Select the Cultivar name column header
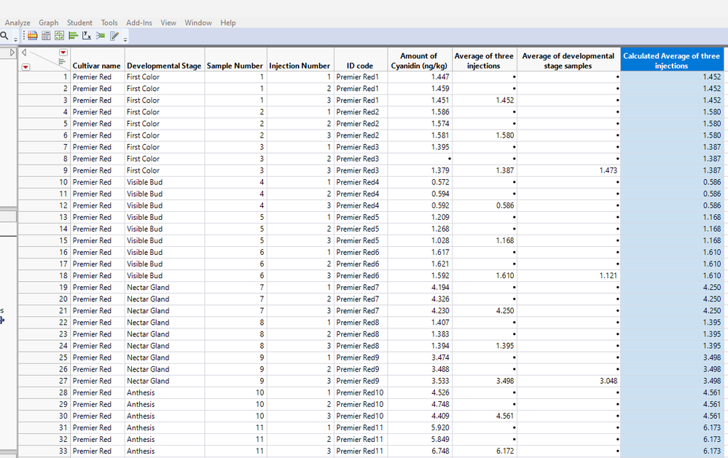The image size is (728, 458). click(x=97, y=66)
